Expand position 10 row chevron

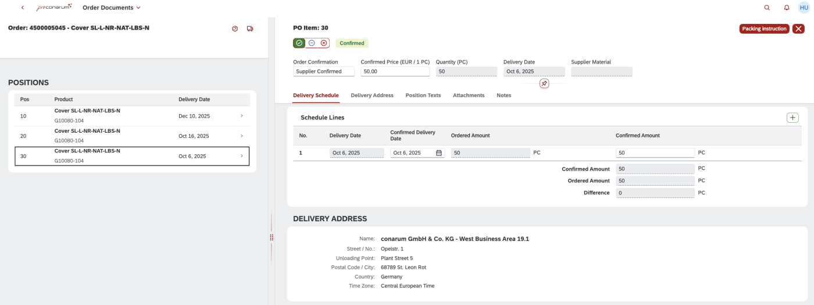click(x=242, y=116)
